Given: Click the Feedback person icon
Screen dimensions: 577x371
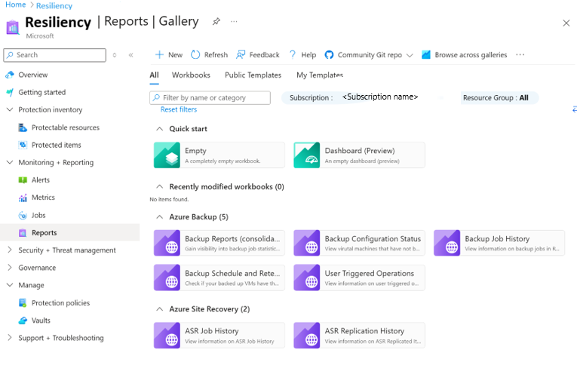Looking at the screenshot, I should pyautogui.click(x=241, y=55).
